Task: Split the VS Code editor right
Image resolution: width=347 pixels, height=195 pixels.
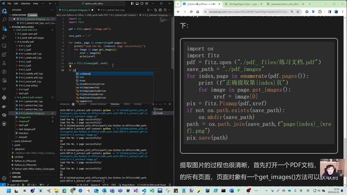Action: click(x=165, y=10)
